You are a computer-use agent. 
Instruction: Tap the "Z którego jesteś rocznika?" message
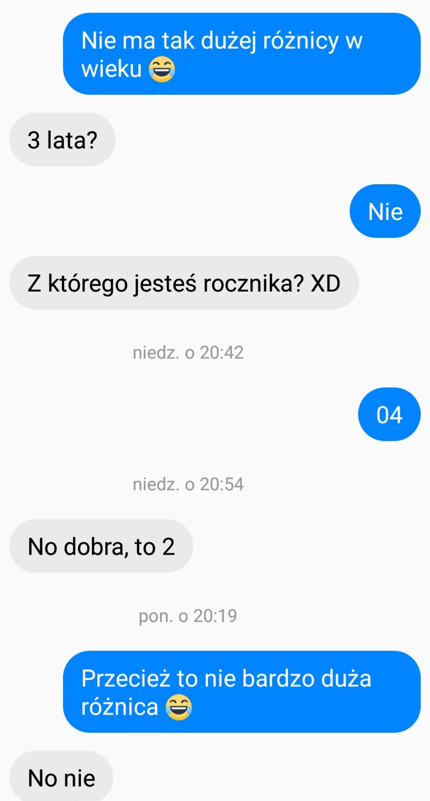tap(184, 283)
